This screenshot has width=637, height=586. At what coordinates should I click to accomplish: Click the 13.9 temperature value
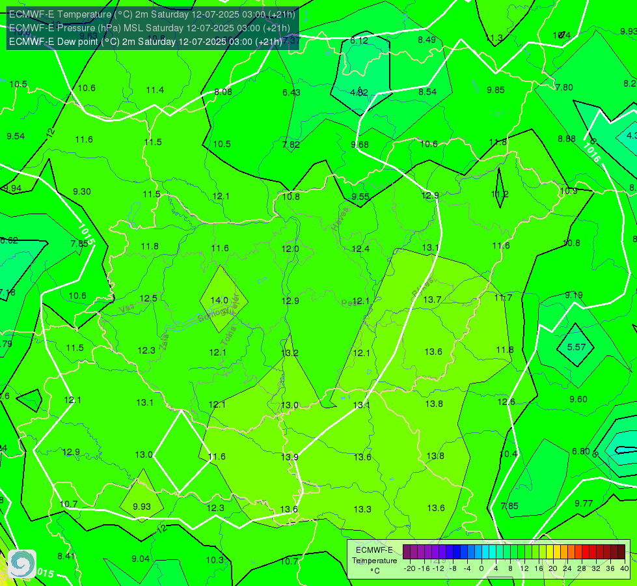pos(290,457)
